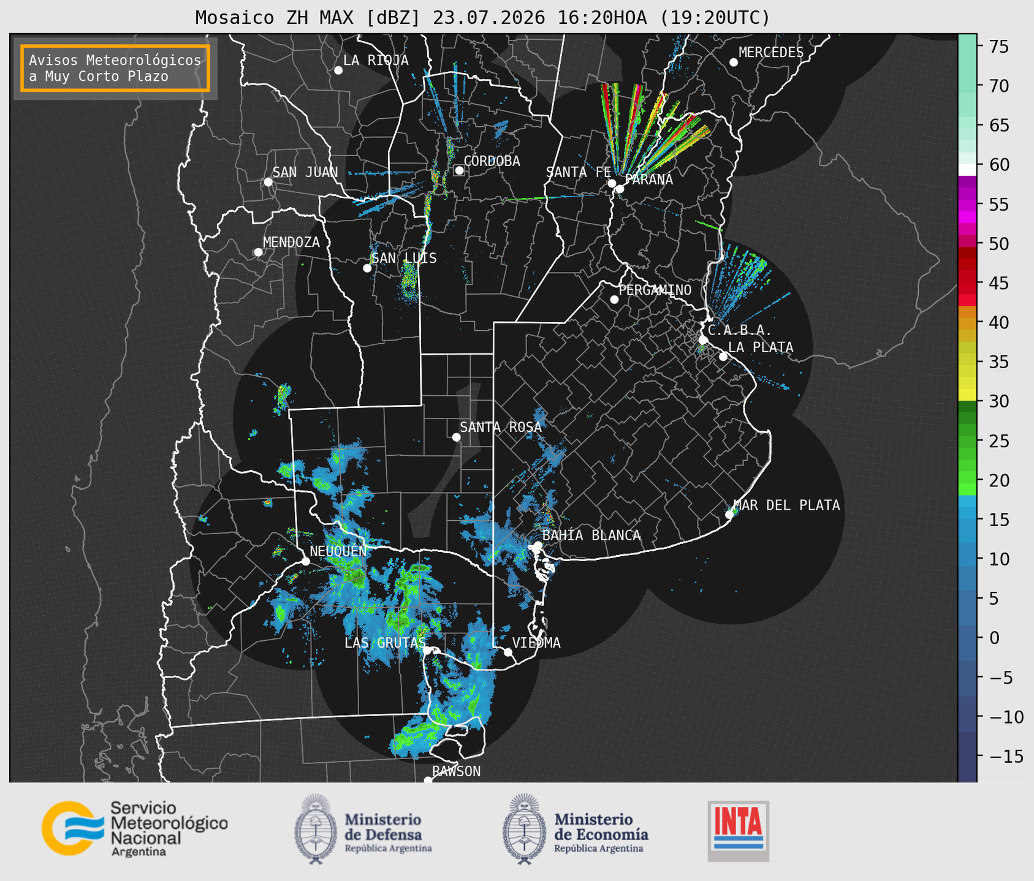Click the MENDOZA location dot
This screenshot has height=881, width=1034.
258,252
